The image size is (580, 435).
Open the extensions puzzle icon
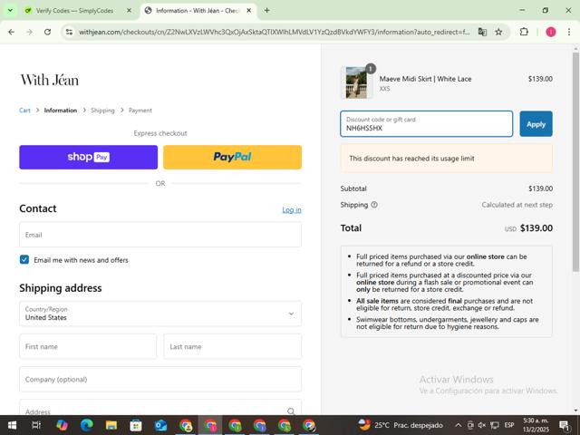click(x=524, y=32)
